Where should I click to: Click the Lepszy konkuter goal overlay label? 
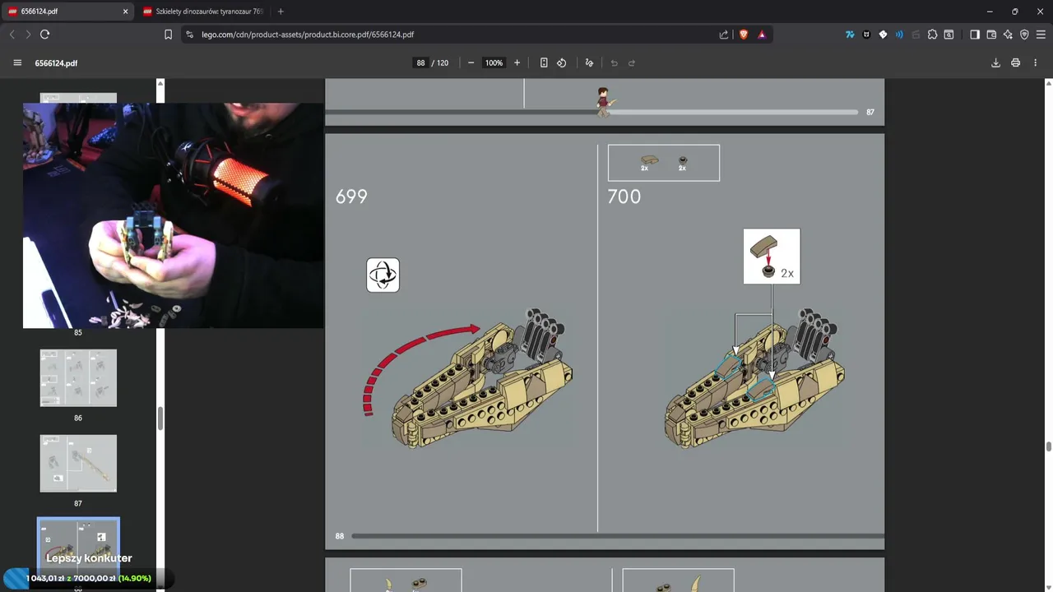[89, 558]
